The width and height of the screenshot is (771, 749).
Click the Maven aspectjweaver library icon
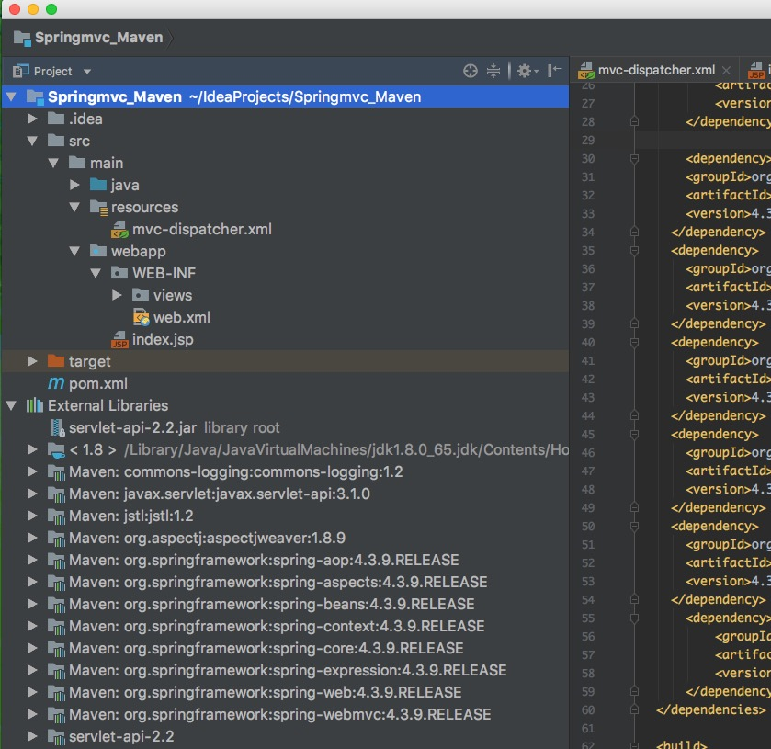click(x=57, y=539)
